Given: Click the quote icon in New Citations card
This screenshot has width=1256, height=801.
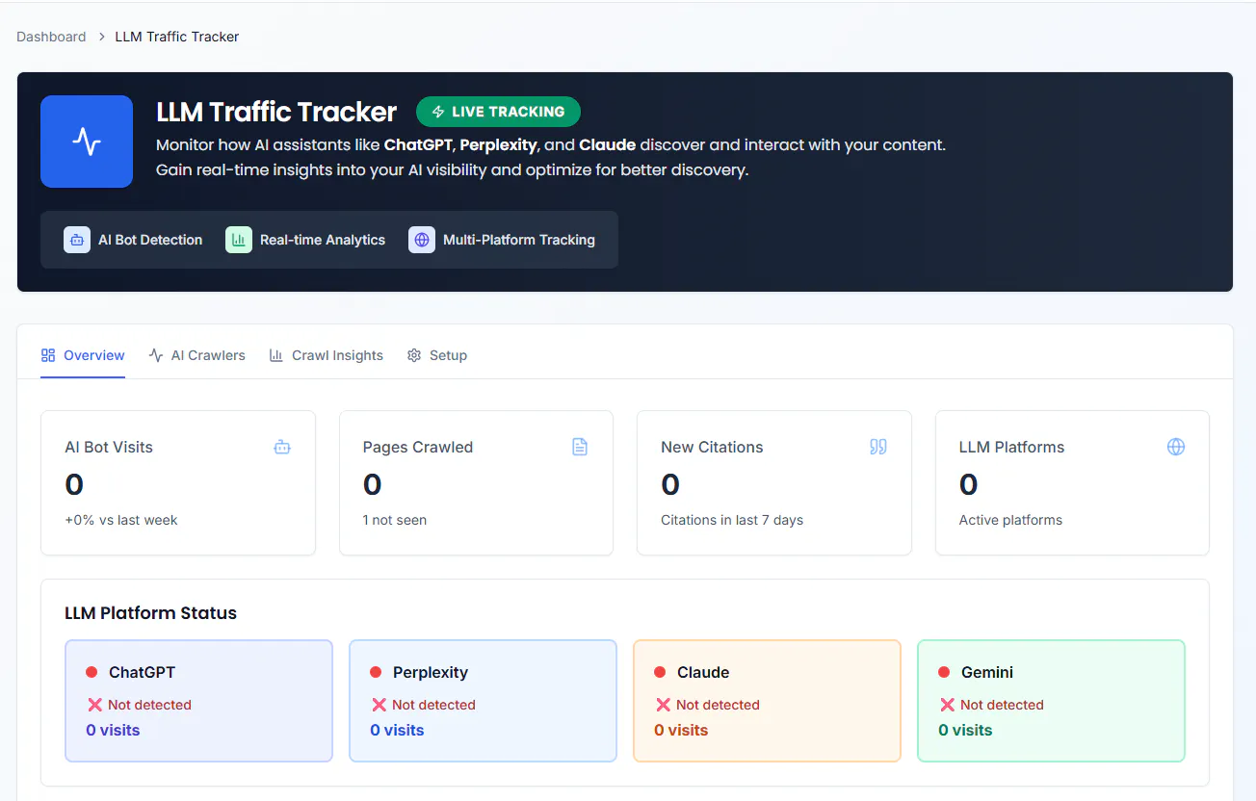Looking at the screenshot, I should coord(878,447).
